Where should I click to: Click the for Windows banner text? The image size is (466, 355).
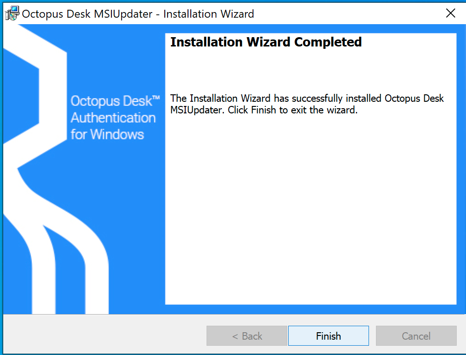[x=107, y=134]
